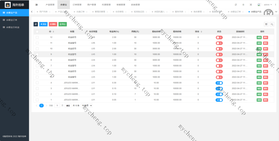This screenshot has height=141, width=279.
Task: Toggle fullscreen with the expand icon
Action: tap(251, 5)
